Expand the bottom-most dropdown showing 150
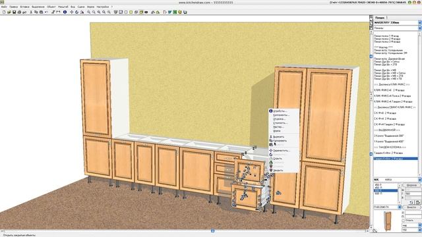The width and height of the screenshot is (422, 237). coord(420,230)
